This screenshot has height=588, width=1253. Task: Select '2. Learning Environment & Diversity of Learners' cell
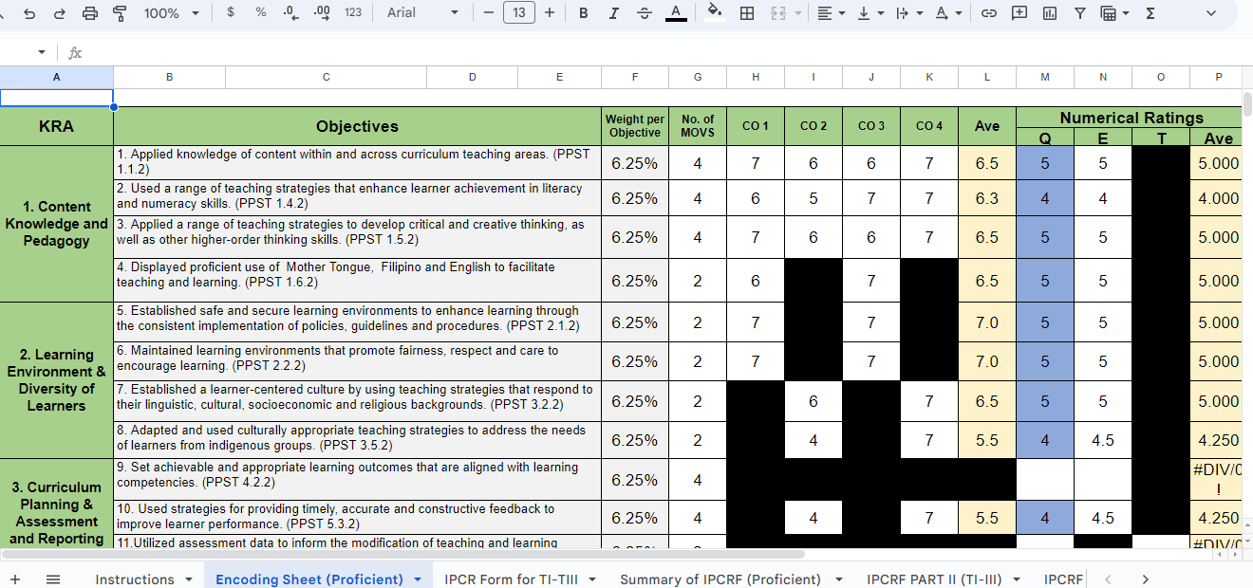point(56,380)
